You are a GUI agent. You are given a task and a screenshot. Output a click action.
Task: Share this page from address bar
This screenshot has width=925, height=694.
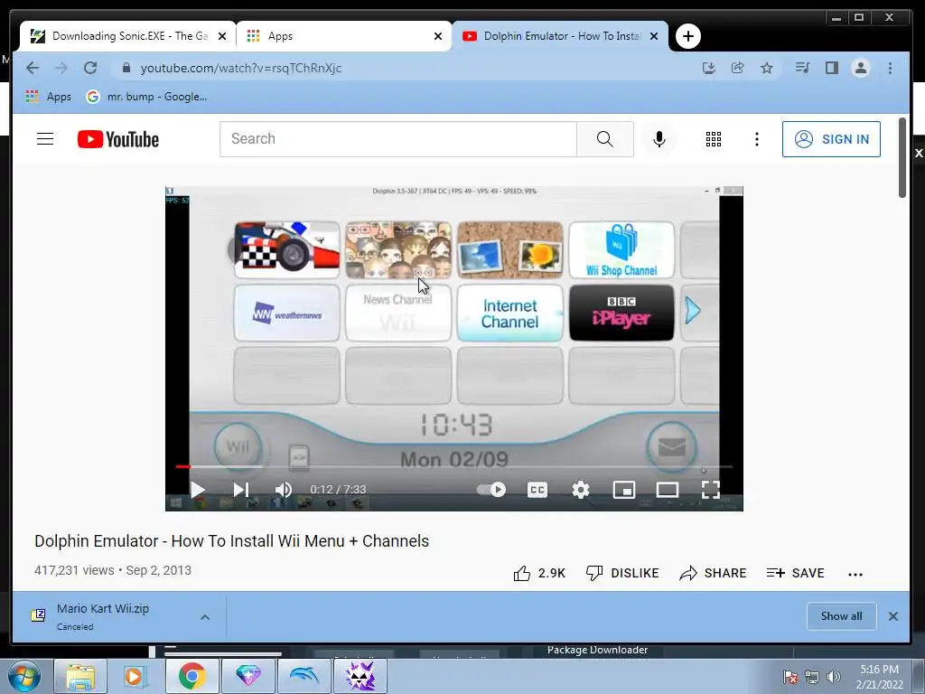737,68
